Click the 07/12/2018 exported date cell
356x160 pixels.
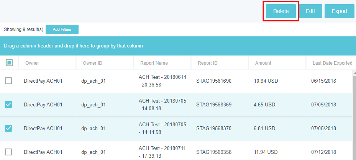(324, 152)
